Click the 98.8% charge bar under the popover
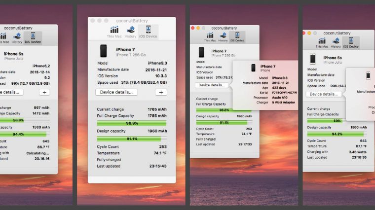The image size is (375, 210). tap(224, 110)
